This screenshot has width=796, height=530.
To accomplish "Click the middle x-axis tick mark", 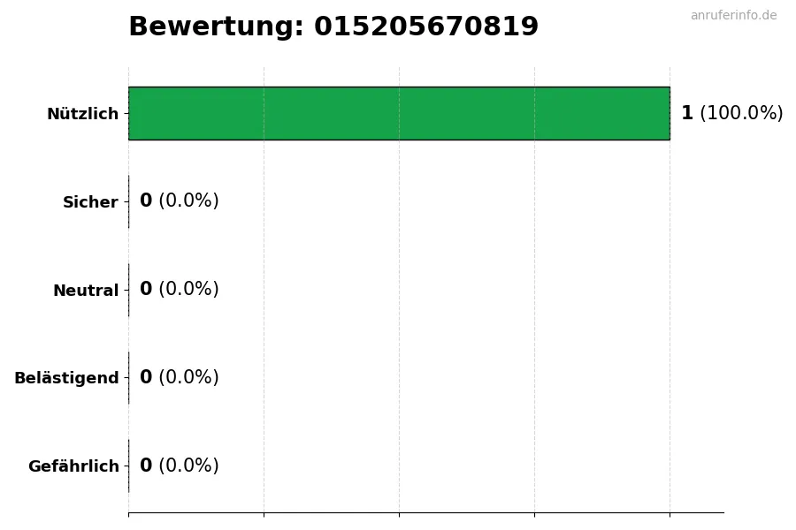I will (399, 514).
